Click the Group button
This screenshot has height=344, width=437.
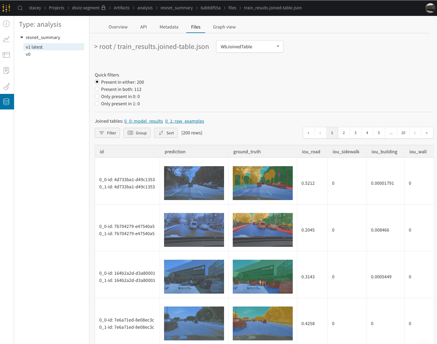(137, 133)
